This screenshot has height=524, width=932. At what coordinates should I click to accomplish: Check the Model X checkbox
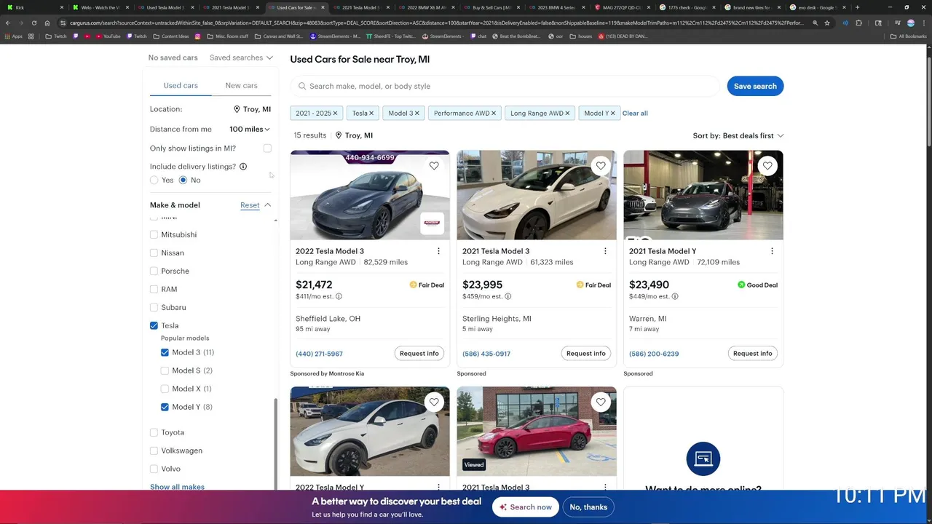pyautogui.click(x=165, y=389)
